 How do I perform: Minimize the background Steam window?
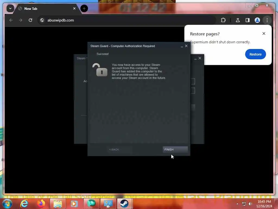click(195, 59)
